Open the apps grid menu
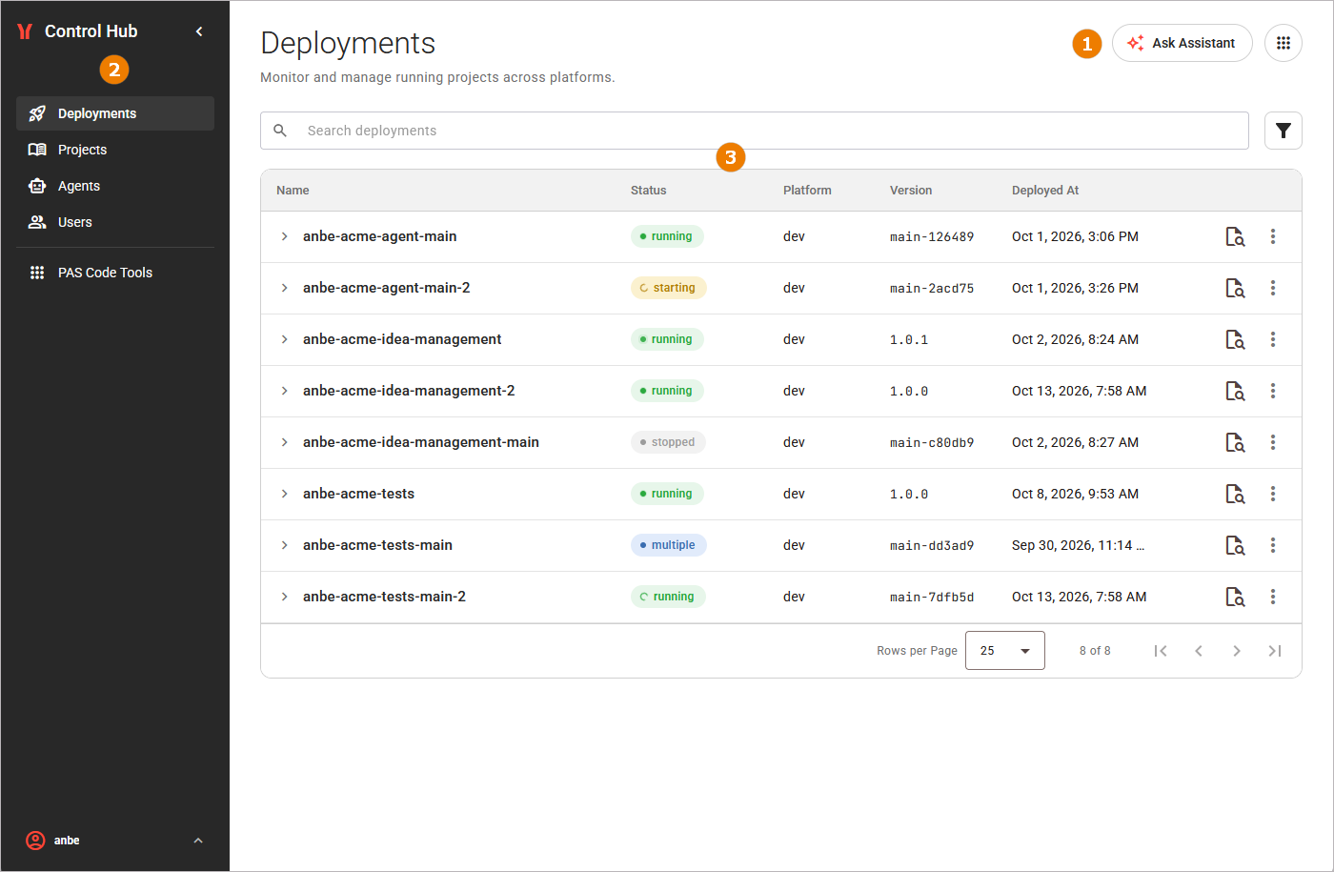The image size is (1334, 872). pyautogui.click(x=1283, y=43)
